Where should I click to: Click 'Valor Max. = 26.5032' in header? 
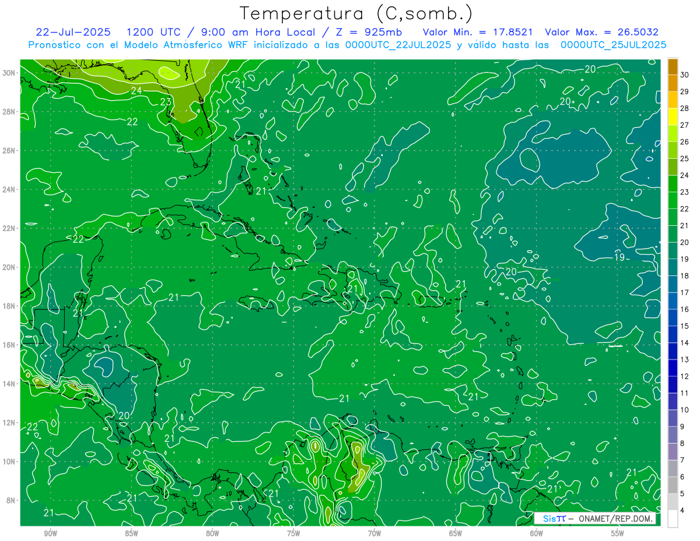pos(601,33)
